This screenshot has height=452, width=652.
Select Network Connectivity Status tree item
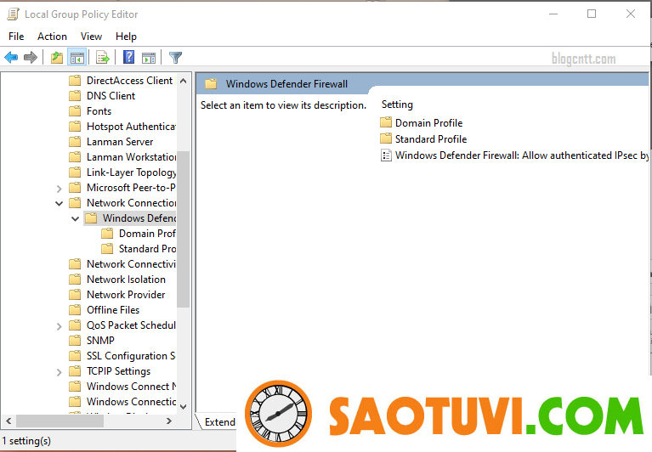(x=132, y=264)
